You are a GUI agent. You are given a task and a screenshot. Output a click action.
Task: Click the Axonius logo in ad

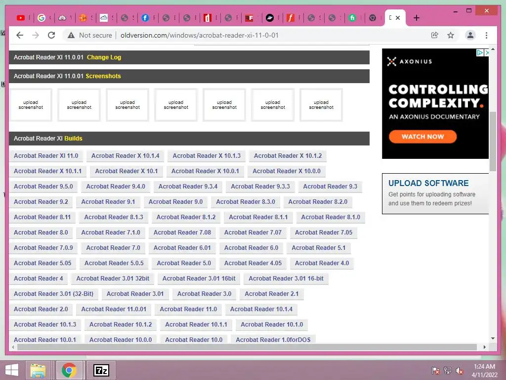coord(410,61)
